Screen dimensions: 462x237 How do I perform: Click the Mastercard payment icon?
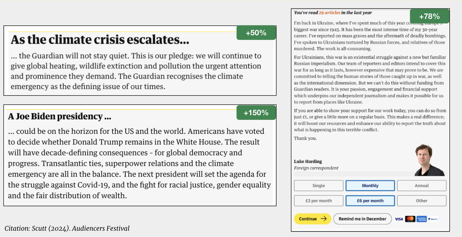(410, 219)
